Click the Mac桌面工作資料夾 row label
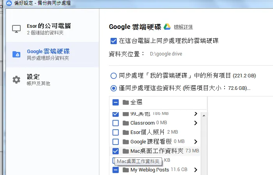Image resolution: width=273 pixels, height=175 pixels. (x=157, y=151)
